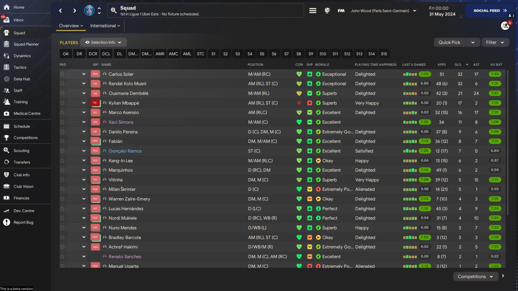The image size is (518, 291).
Task: Open the Filter dropdown
Action: [x=495, y=42]
